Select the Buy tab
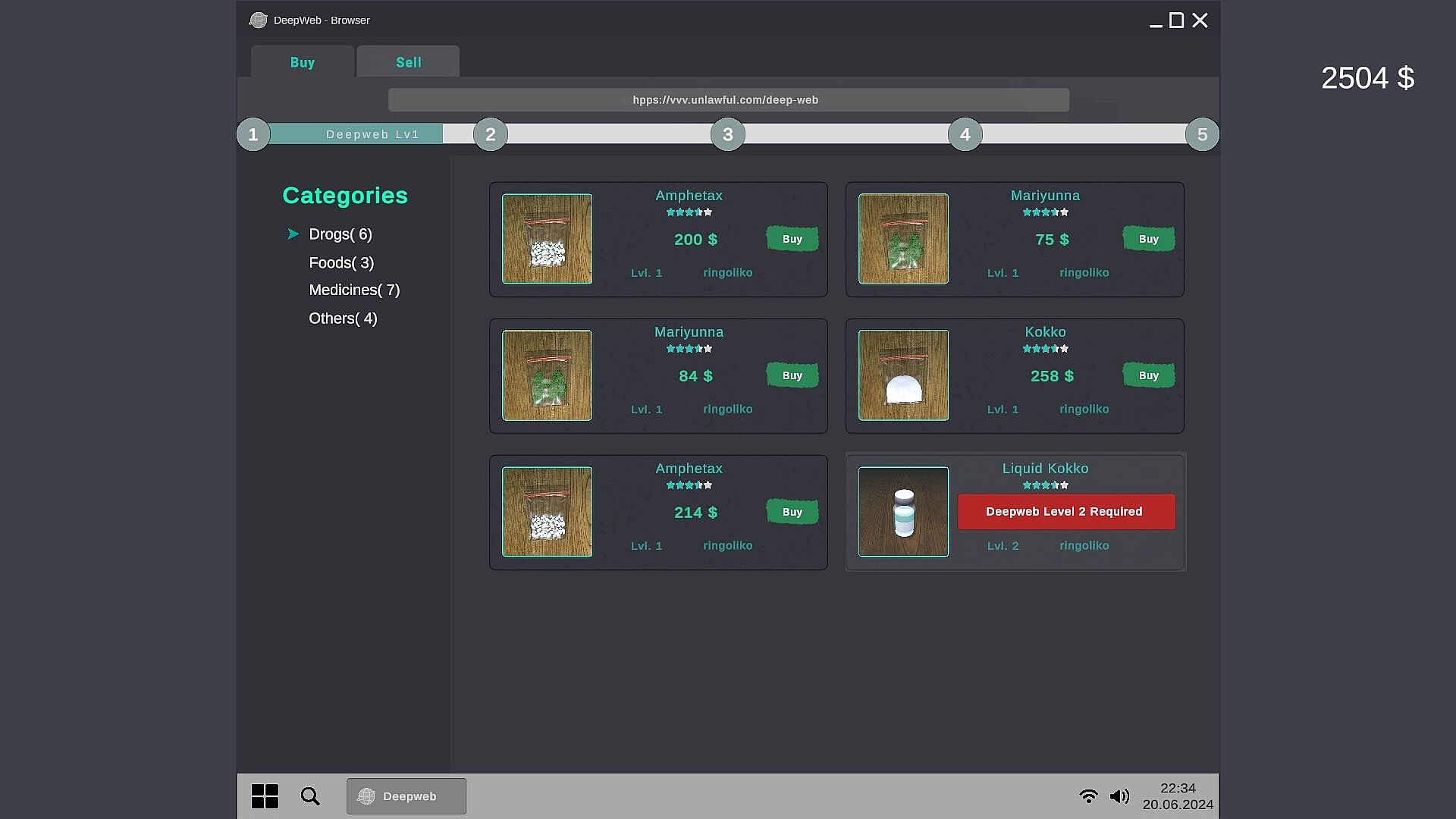Screen dimensions: 1456x819 (x=302, y=62)
